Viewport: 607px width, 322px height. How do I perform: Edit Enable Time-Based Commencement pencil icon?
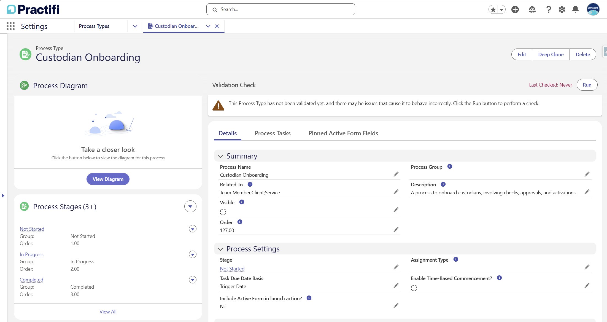pyautogui.click(x=587, y=286)
